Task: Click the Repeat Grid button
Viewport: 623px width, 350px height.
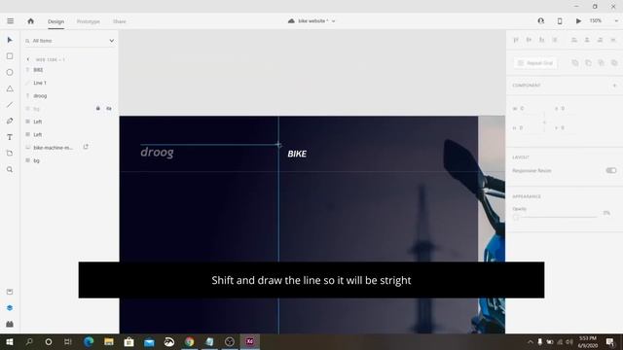Action: click(x=535, y=62)
